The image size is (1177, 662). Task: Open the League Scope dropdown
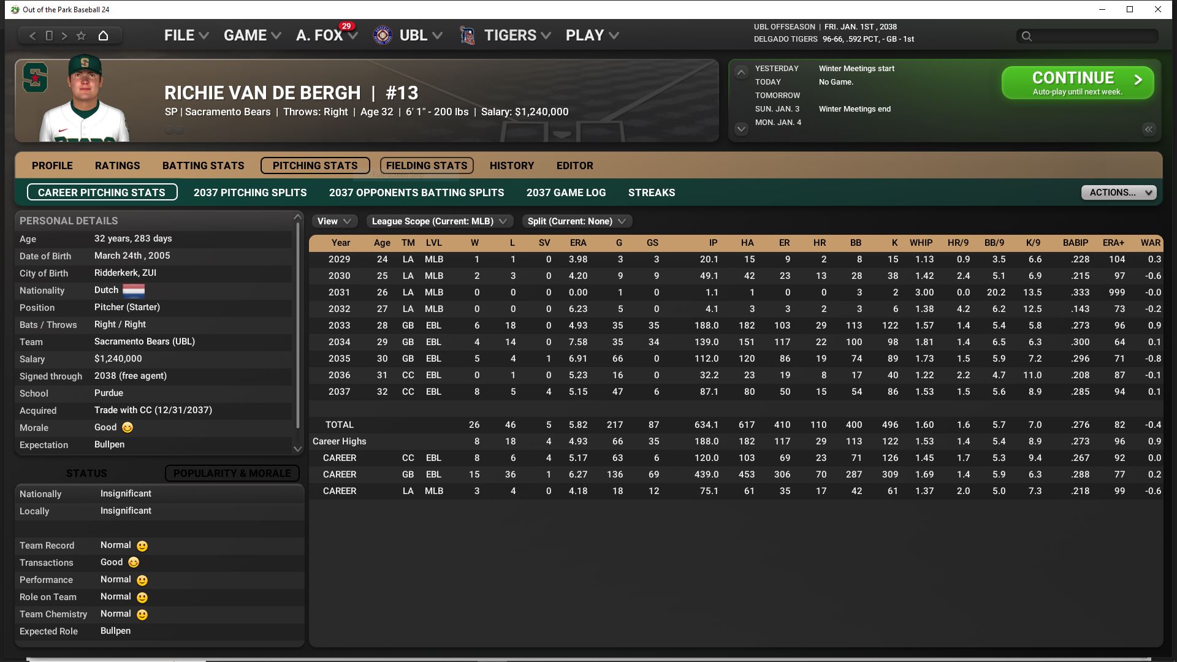[x=439, y=221]
